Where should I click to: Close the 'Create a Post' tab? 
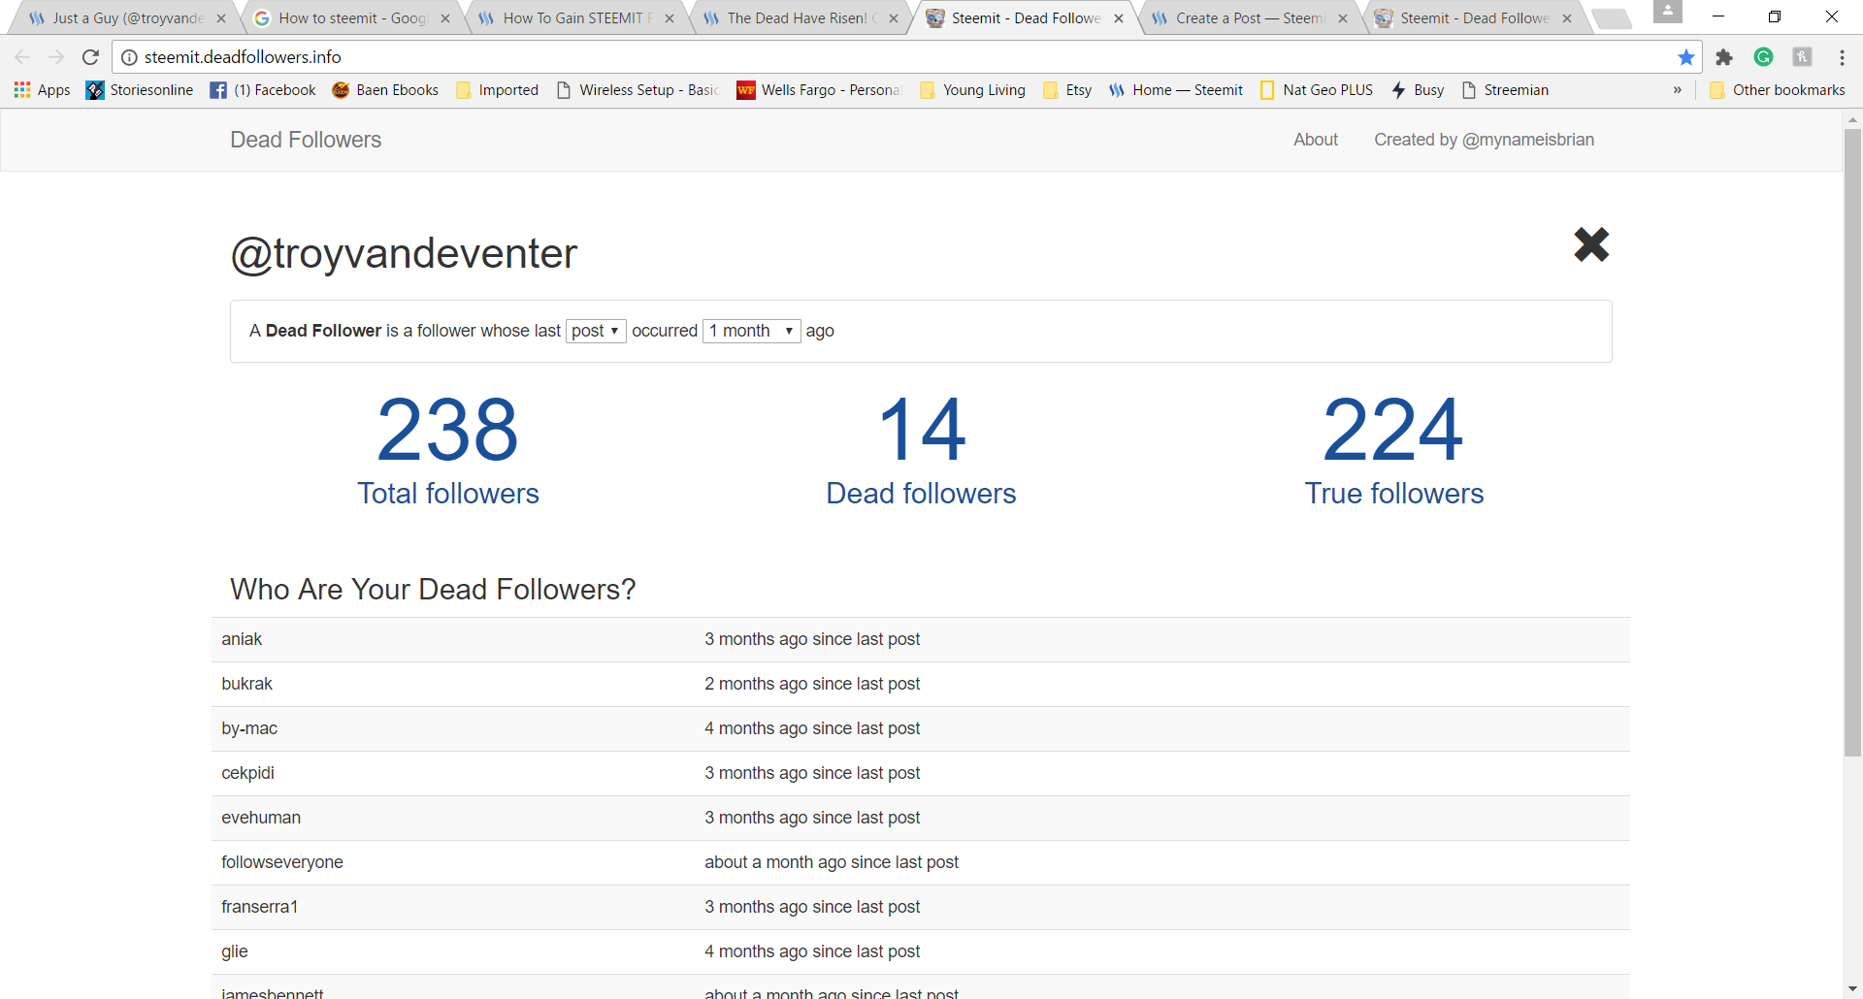coord(1343,18)
